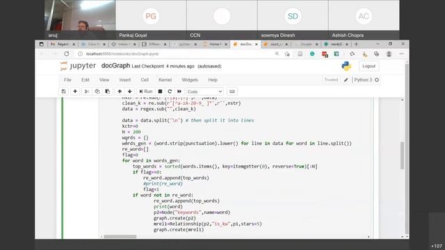Screen dimensions: 445x250
Task: View site information icon in address bar
Action: point(80,54)
